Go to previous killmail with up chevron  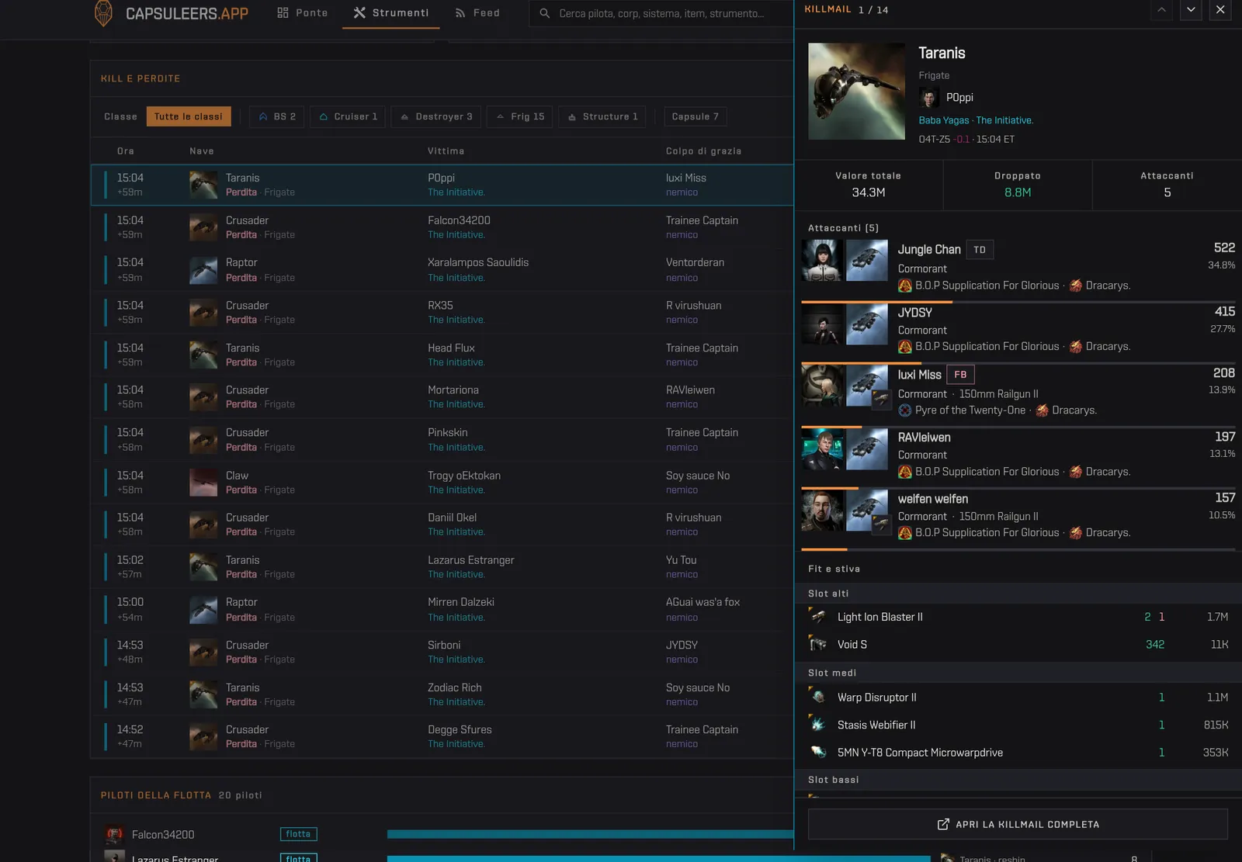[x=1161, y=10]
